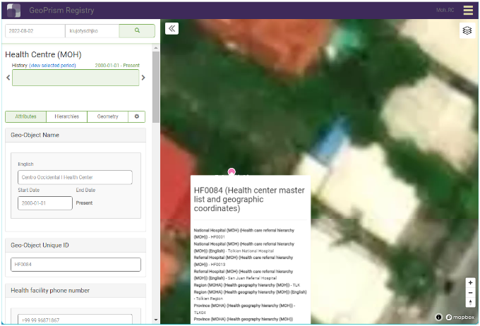This screenshot has height=326, width=480.
Task: Click the map attribution info icon
Action: click(x=438, y=317)
